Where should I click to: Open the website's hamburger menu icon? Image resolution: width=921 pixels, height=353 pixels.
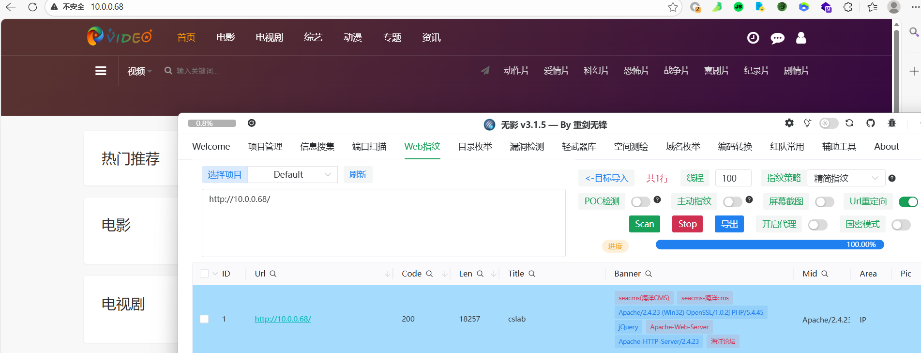101,71
